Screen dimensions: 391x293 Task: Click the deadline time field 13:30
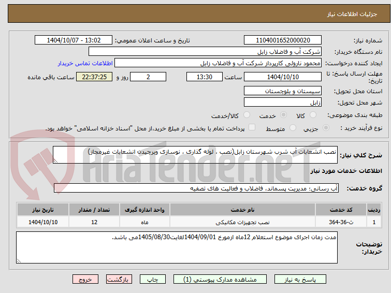(x=205, y=77)
